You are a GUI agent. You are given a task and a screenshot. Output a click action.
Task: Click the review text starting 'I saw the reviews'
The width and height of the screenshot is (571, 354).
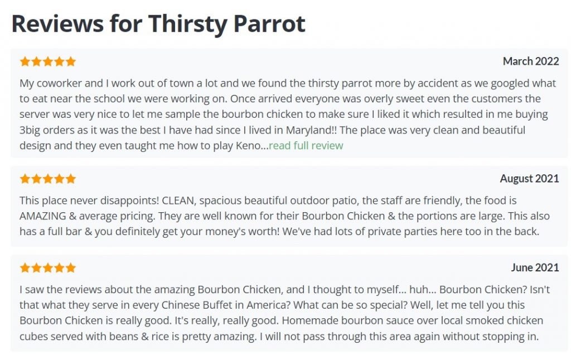tap(284, 313)
